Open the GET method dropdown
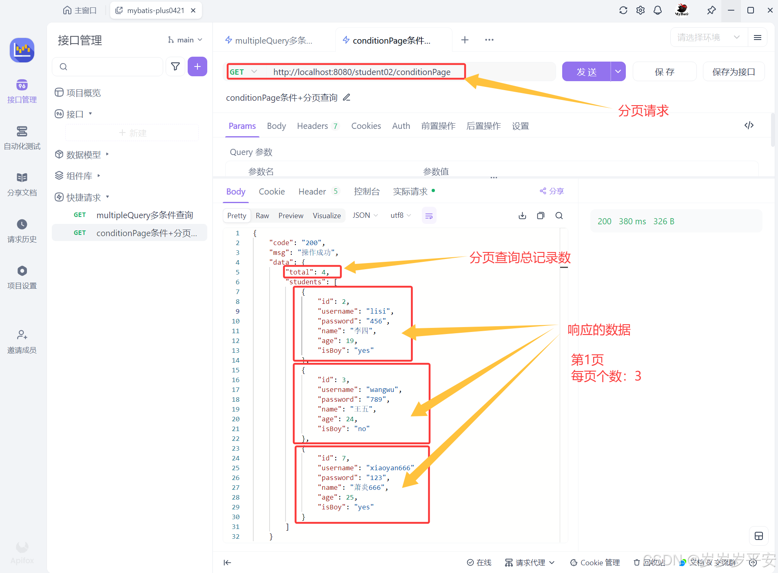Viewport: 778px width, 573px height. (244, 71)
